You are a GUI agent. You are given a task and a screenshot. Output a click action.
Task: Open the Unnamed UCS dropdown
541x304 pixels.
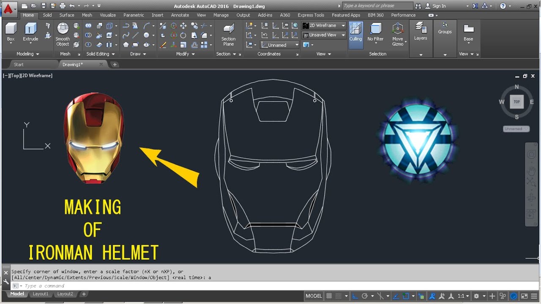(280, 45)
